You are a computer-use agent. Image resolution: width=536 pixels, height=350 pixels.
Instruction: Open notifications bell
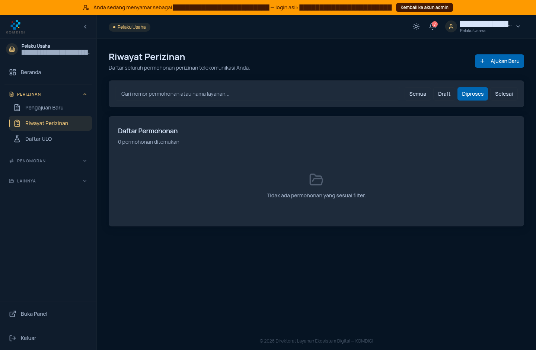pos(433,26)
